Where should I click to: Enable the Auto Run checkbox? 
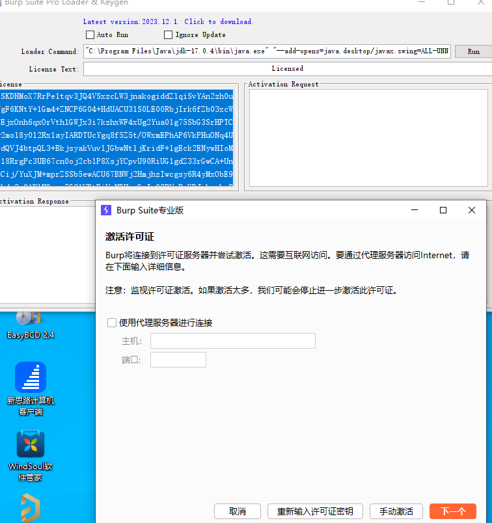click(x=90, y=34)
